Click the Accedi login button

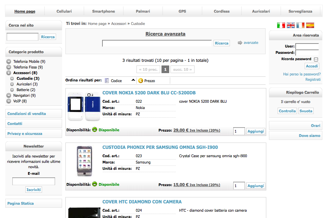(x=312, y=66)
